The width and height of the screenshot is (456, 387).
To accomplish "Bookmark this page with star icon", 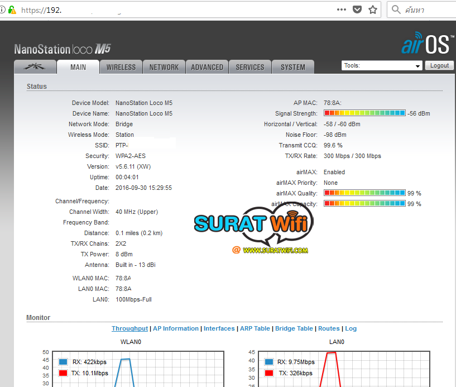I will pos(373,9).
